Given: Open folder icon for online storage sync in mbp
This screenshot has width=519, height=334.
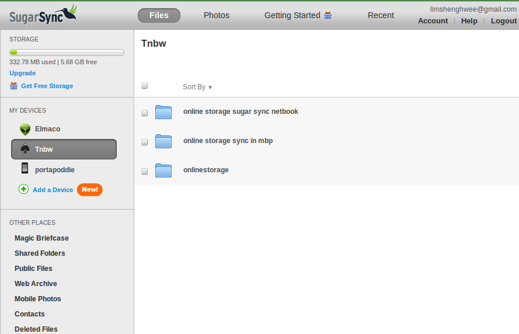Looking at the screenshot, I should click(163, 141).
